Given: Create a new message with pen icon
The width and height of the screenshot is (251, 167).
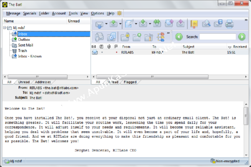Looking at the screenshot, I should tap(129, 24).
